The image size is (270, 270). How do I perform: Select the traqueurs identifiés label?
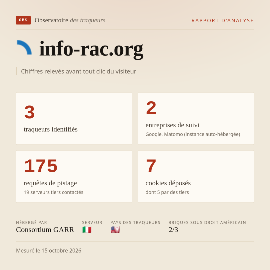pos(50,129)
